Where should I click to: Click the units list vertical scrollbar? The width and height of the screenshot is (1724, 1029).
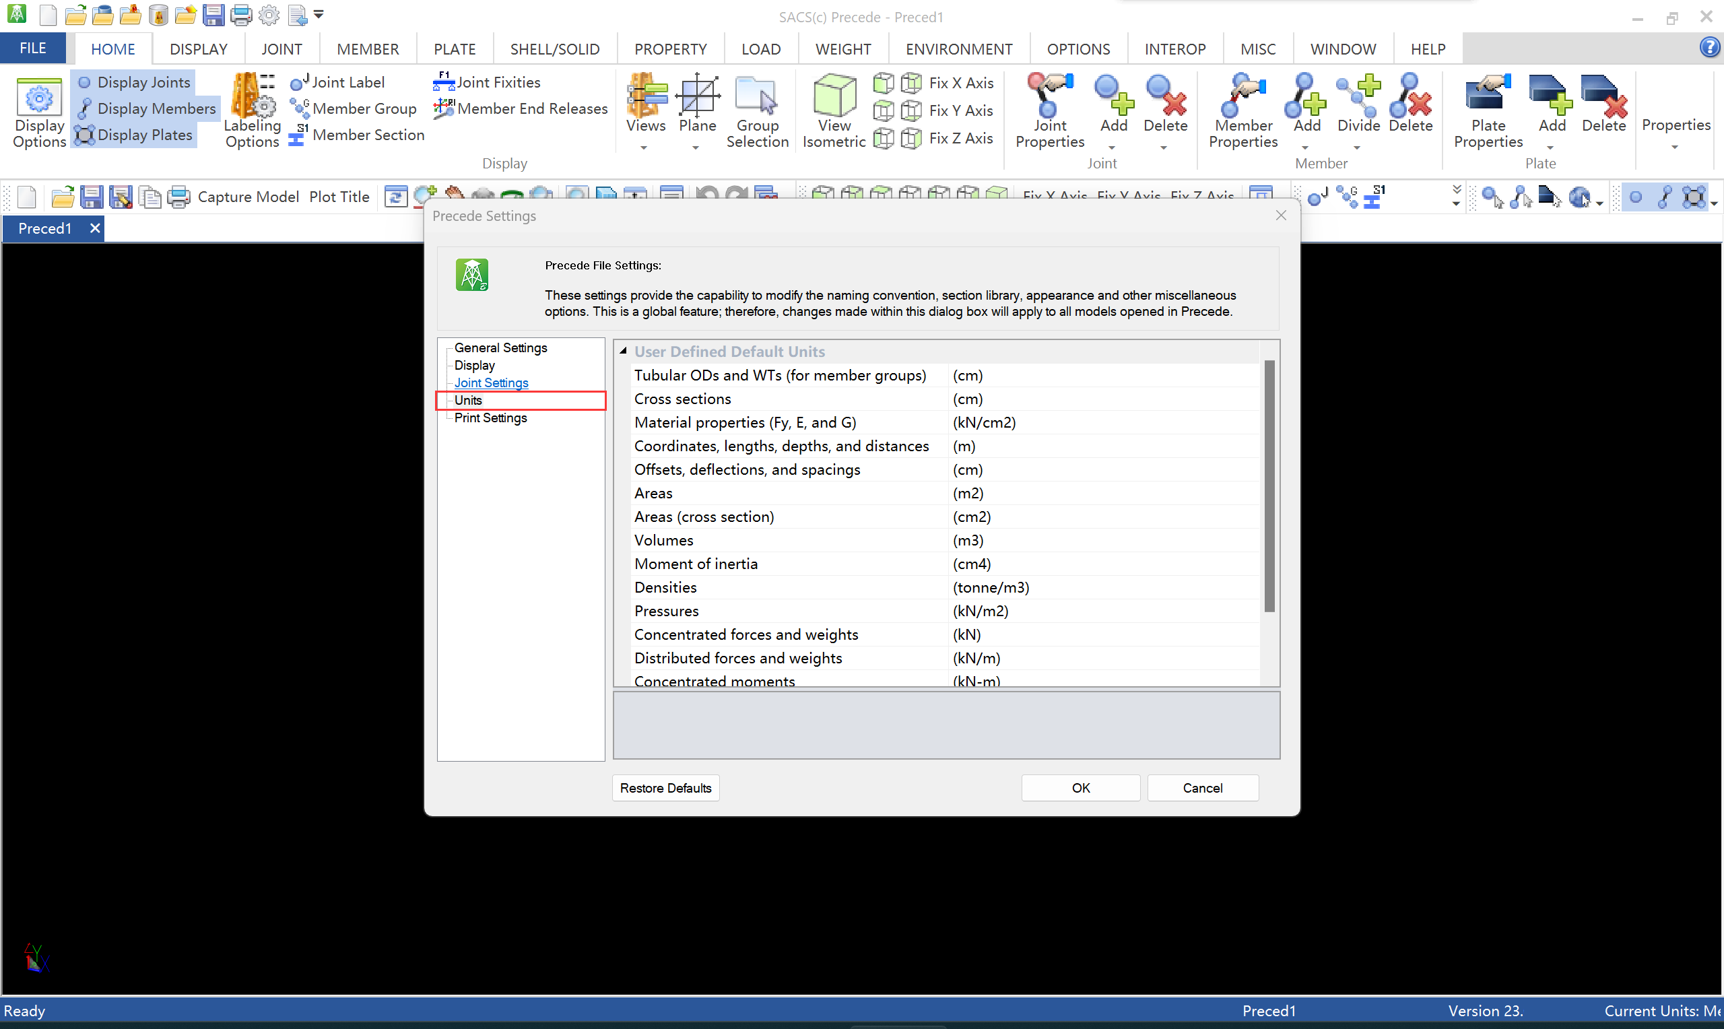[x=1269, y=486]
